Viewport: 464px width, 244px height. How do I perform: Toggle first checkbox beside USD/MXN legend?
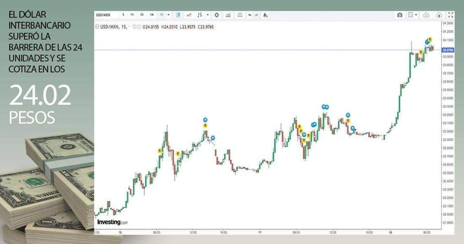click(x=134, y=27)
